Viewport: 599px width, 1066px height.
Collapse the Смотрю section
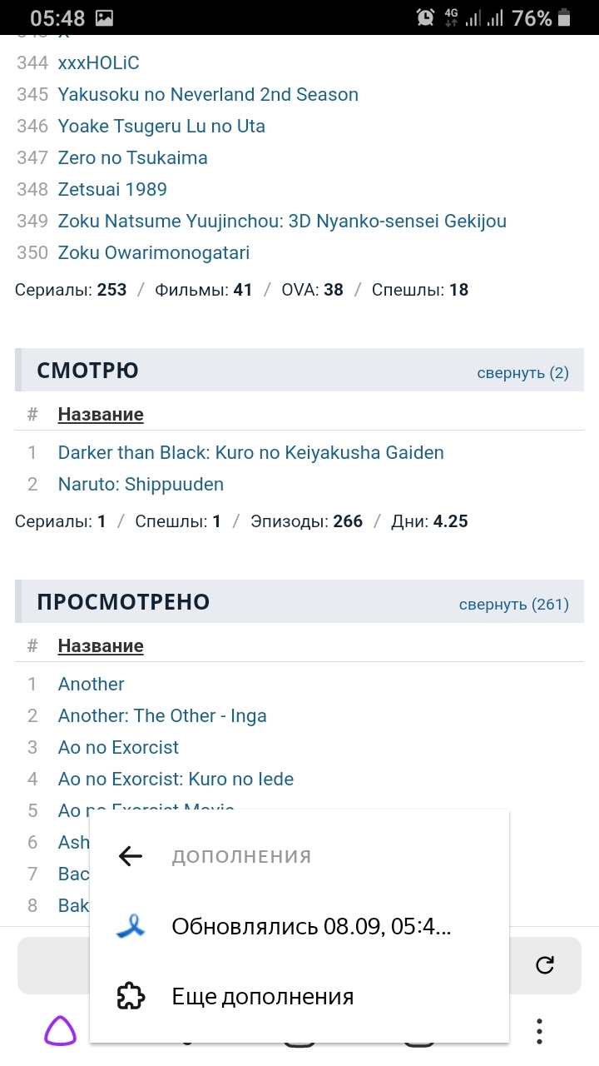522,372
